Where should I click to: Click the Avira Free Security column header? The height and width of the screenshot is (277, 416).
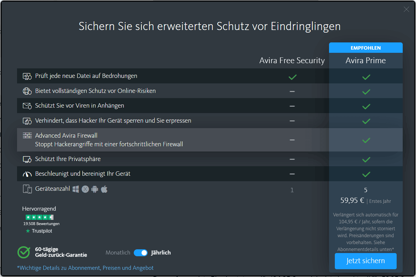coord(292,60)
